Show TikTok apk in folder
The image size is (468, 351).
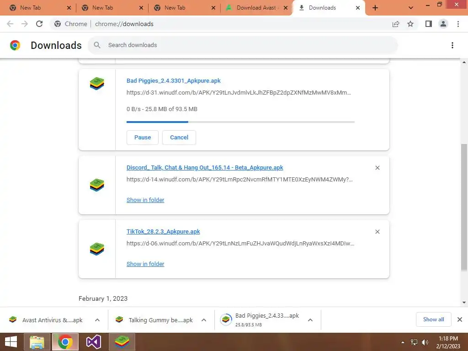[x=145, y=264]
